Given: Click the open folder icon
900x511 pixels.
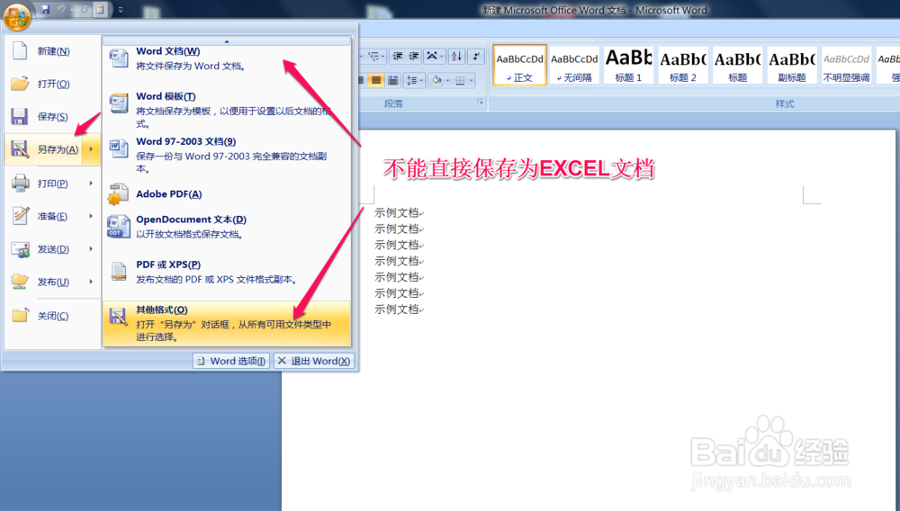Looking at the screenshot, I should (x=20, y=84).
